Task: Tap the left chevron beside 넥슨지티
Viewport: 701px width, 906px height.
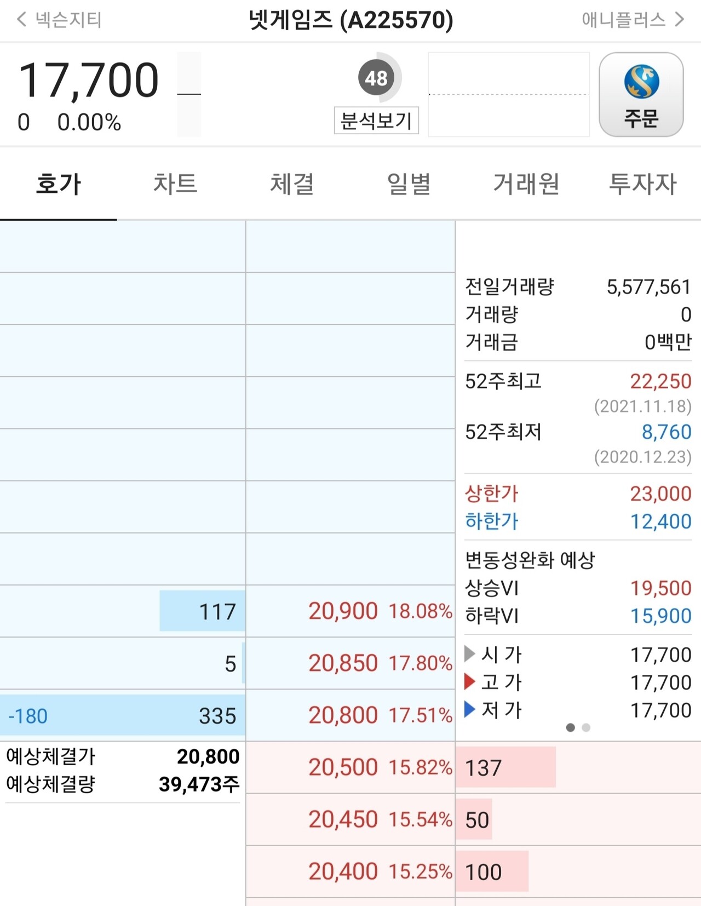Action: (20, 20)
